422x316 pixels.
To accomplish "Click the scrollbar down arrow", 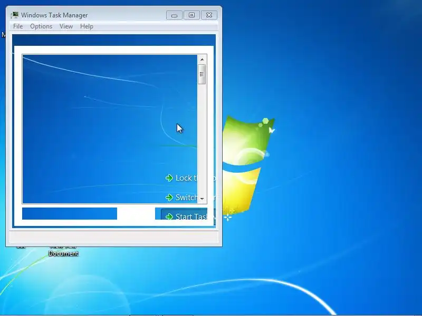I will pyautogui.click(x=202, y=199).
